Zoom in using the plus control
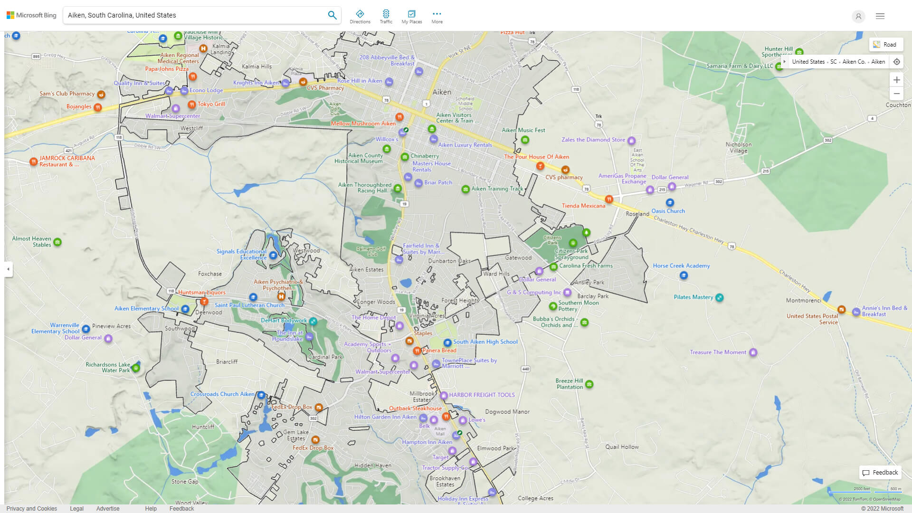 [897, 80]
